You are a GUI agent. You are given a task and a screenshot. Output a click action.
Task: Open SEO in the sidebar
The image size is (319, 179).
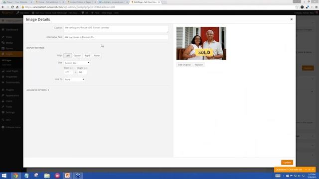pyautogui.click(x=8, y=120)
